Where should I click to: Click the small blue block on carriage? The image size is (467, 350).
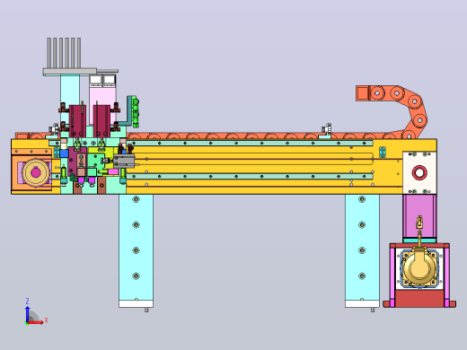pyautogui.click(x=65, y=153)
